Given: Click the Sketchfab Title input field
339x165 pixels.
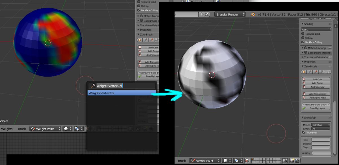Looking at the screenshot, I should [321, 140].
